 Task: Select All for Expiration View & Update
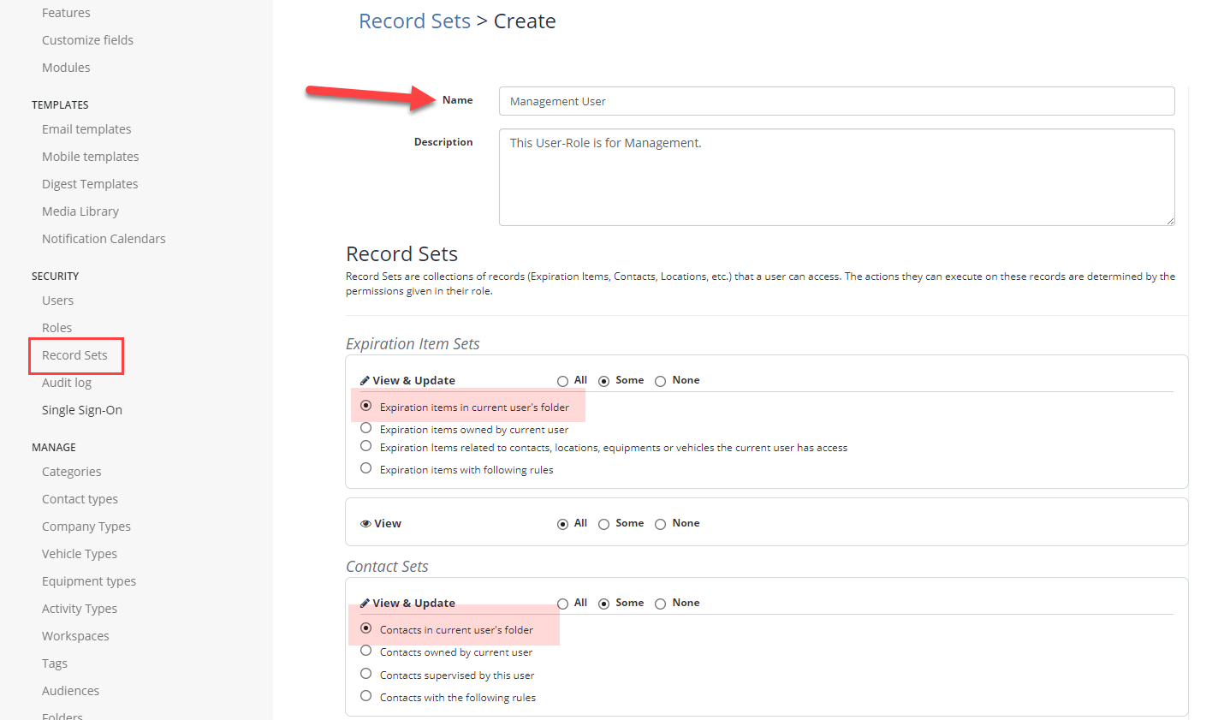click(562, 381)
